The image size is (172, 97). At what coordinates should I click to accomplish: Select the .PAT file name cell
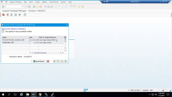[x=16, y=40]
